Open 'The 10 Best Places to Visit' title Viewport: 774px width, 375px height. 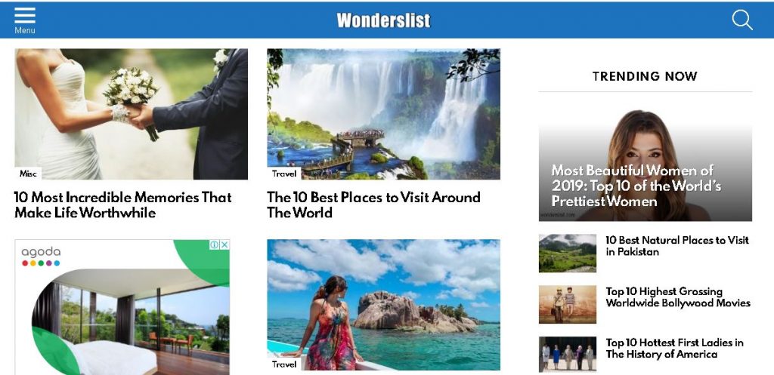pyautogui.click(x=373, y=205)
